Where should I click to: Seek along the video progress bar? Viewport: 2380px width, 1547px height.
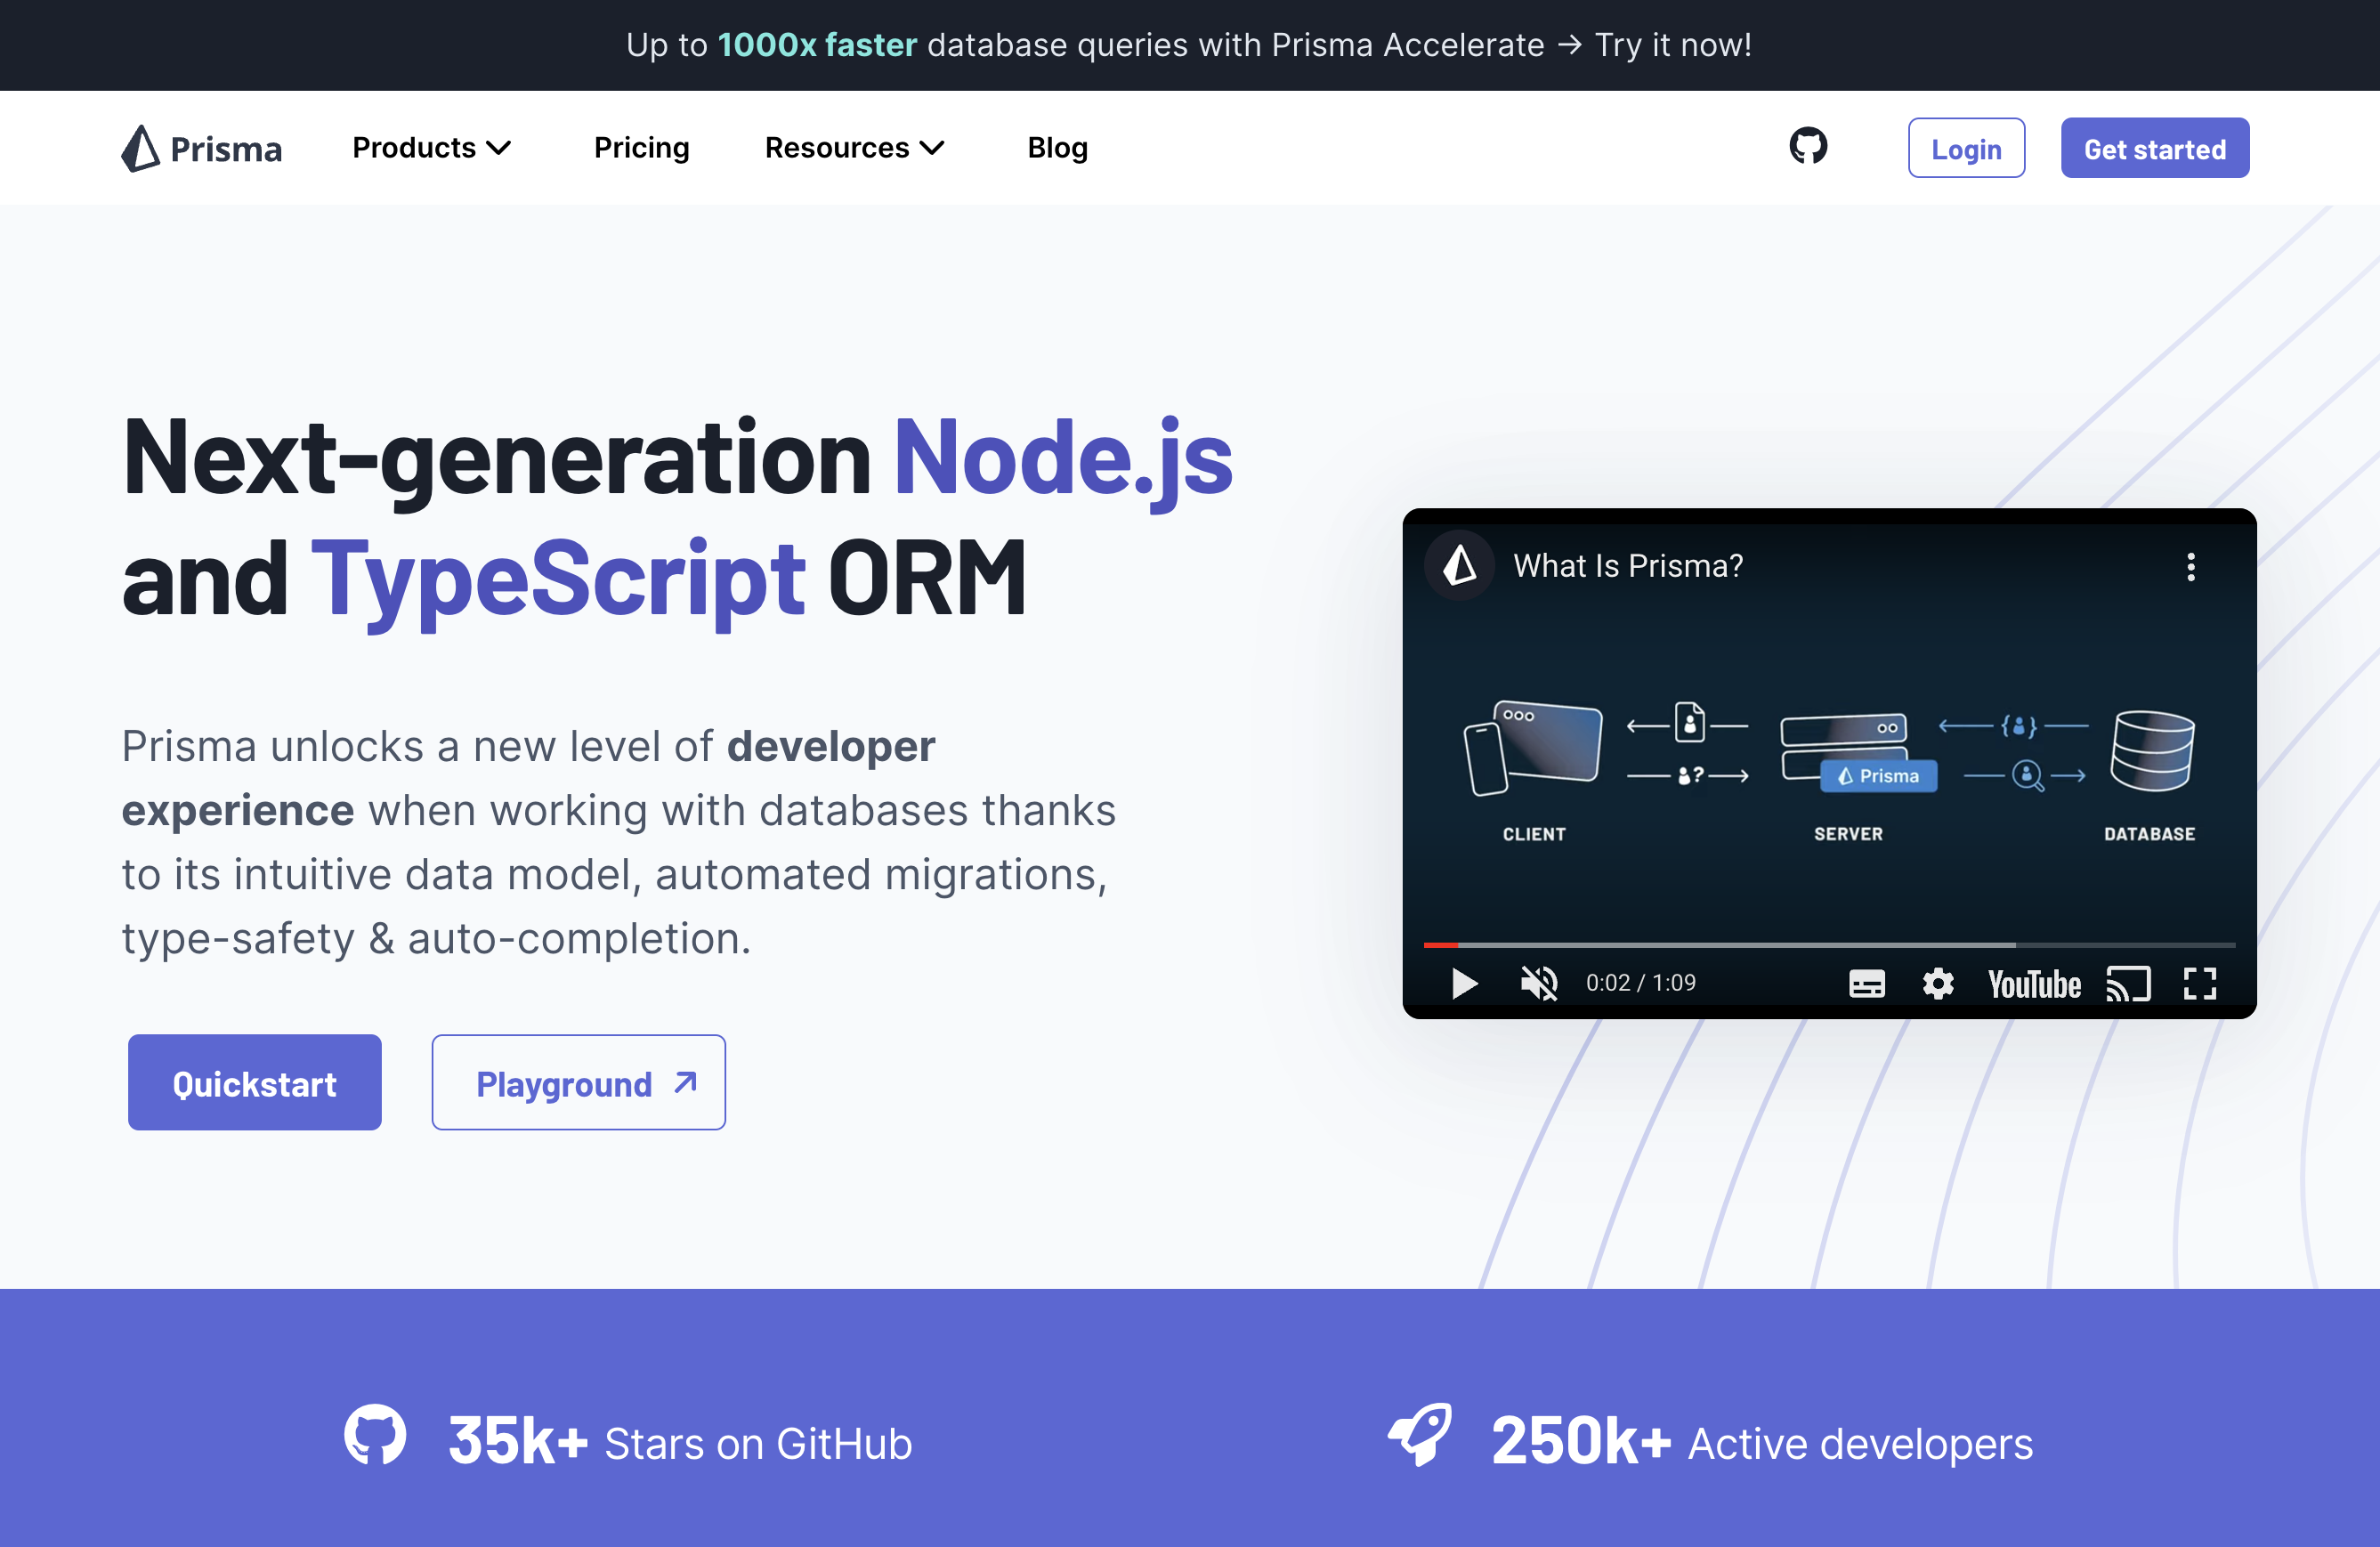click(x=1829, y=945)
